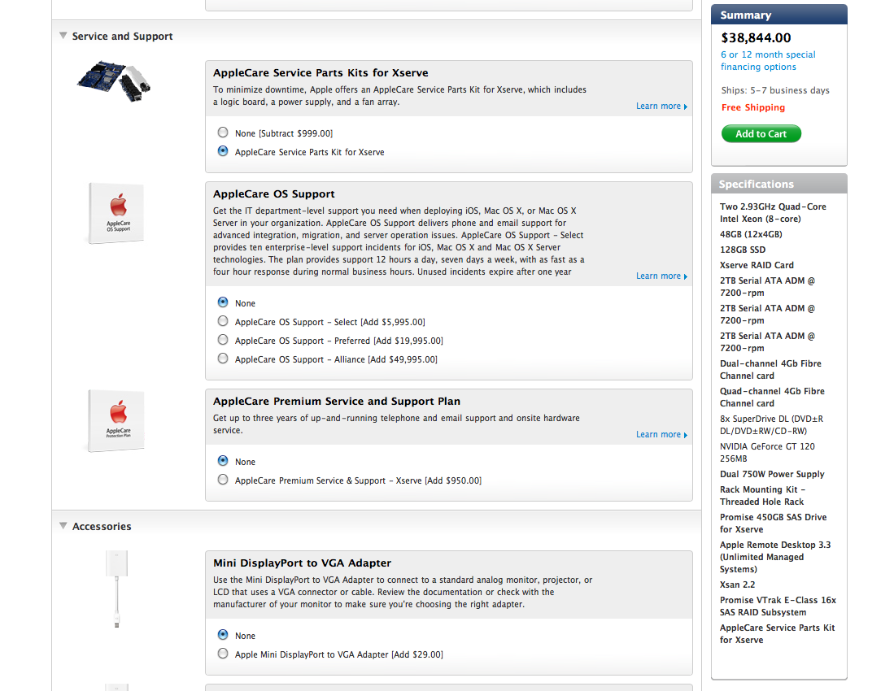Viewport: 894px width, 691px height.
Task: Click the $38,844.00 summary total
Action: click(756, 37)
